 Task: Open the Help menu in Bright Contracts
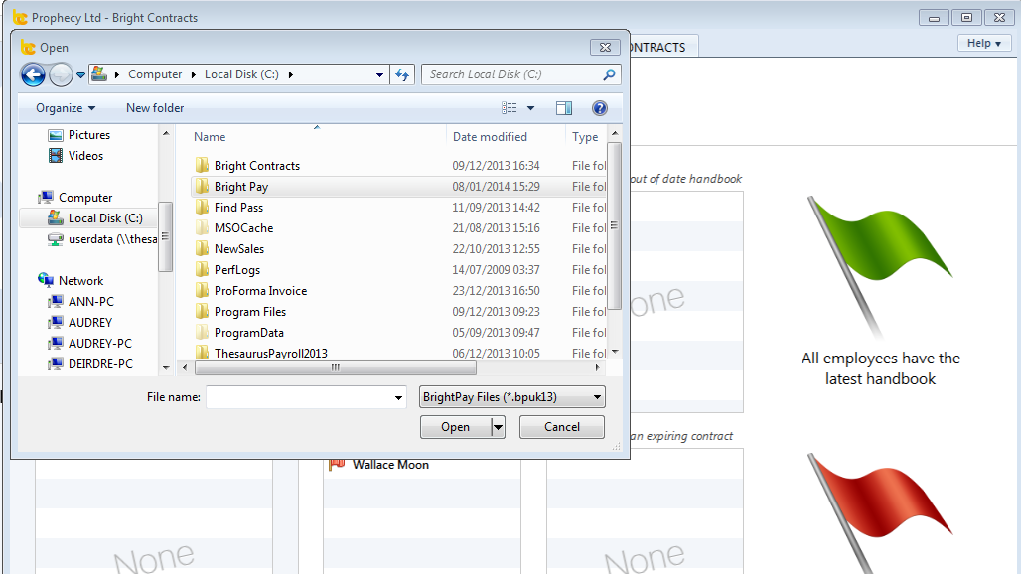click(984, 43)
